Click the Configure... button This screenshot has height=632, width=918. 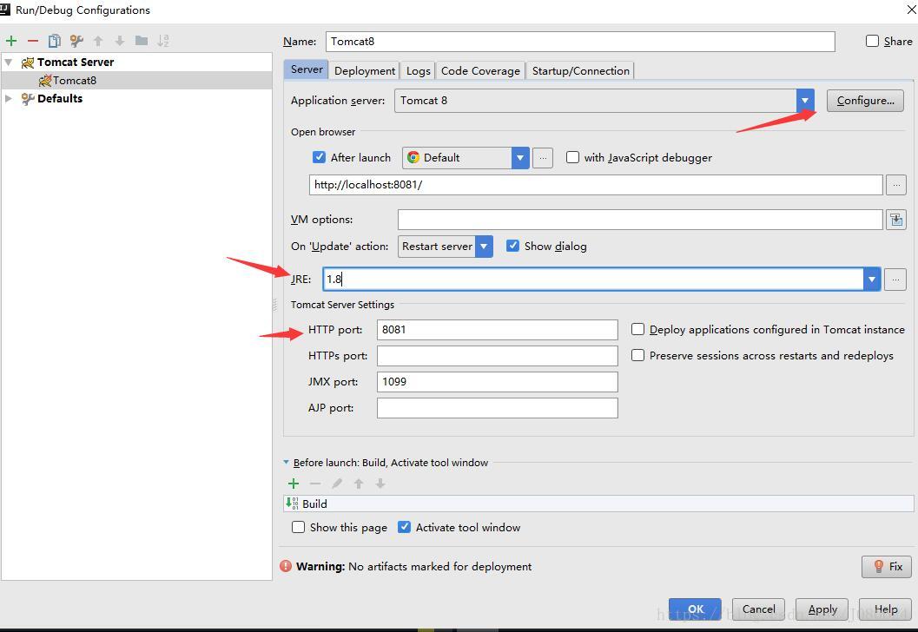click(865, 101)
